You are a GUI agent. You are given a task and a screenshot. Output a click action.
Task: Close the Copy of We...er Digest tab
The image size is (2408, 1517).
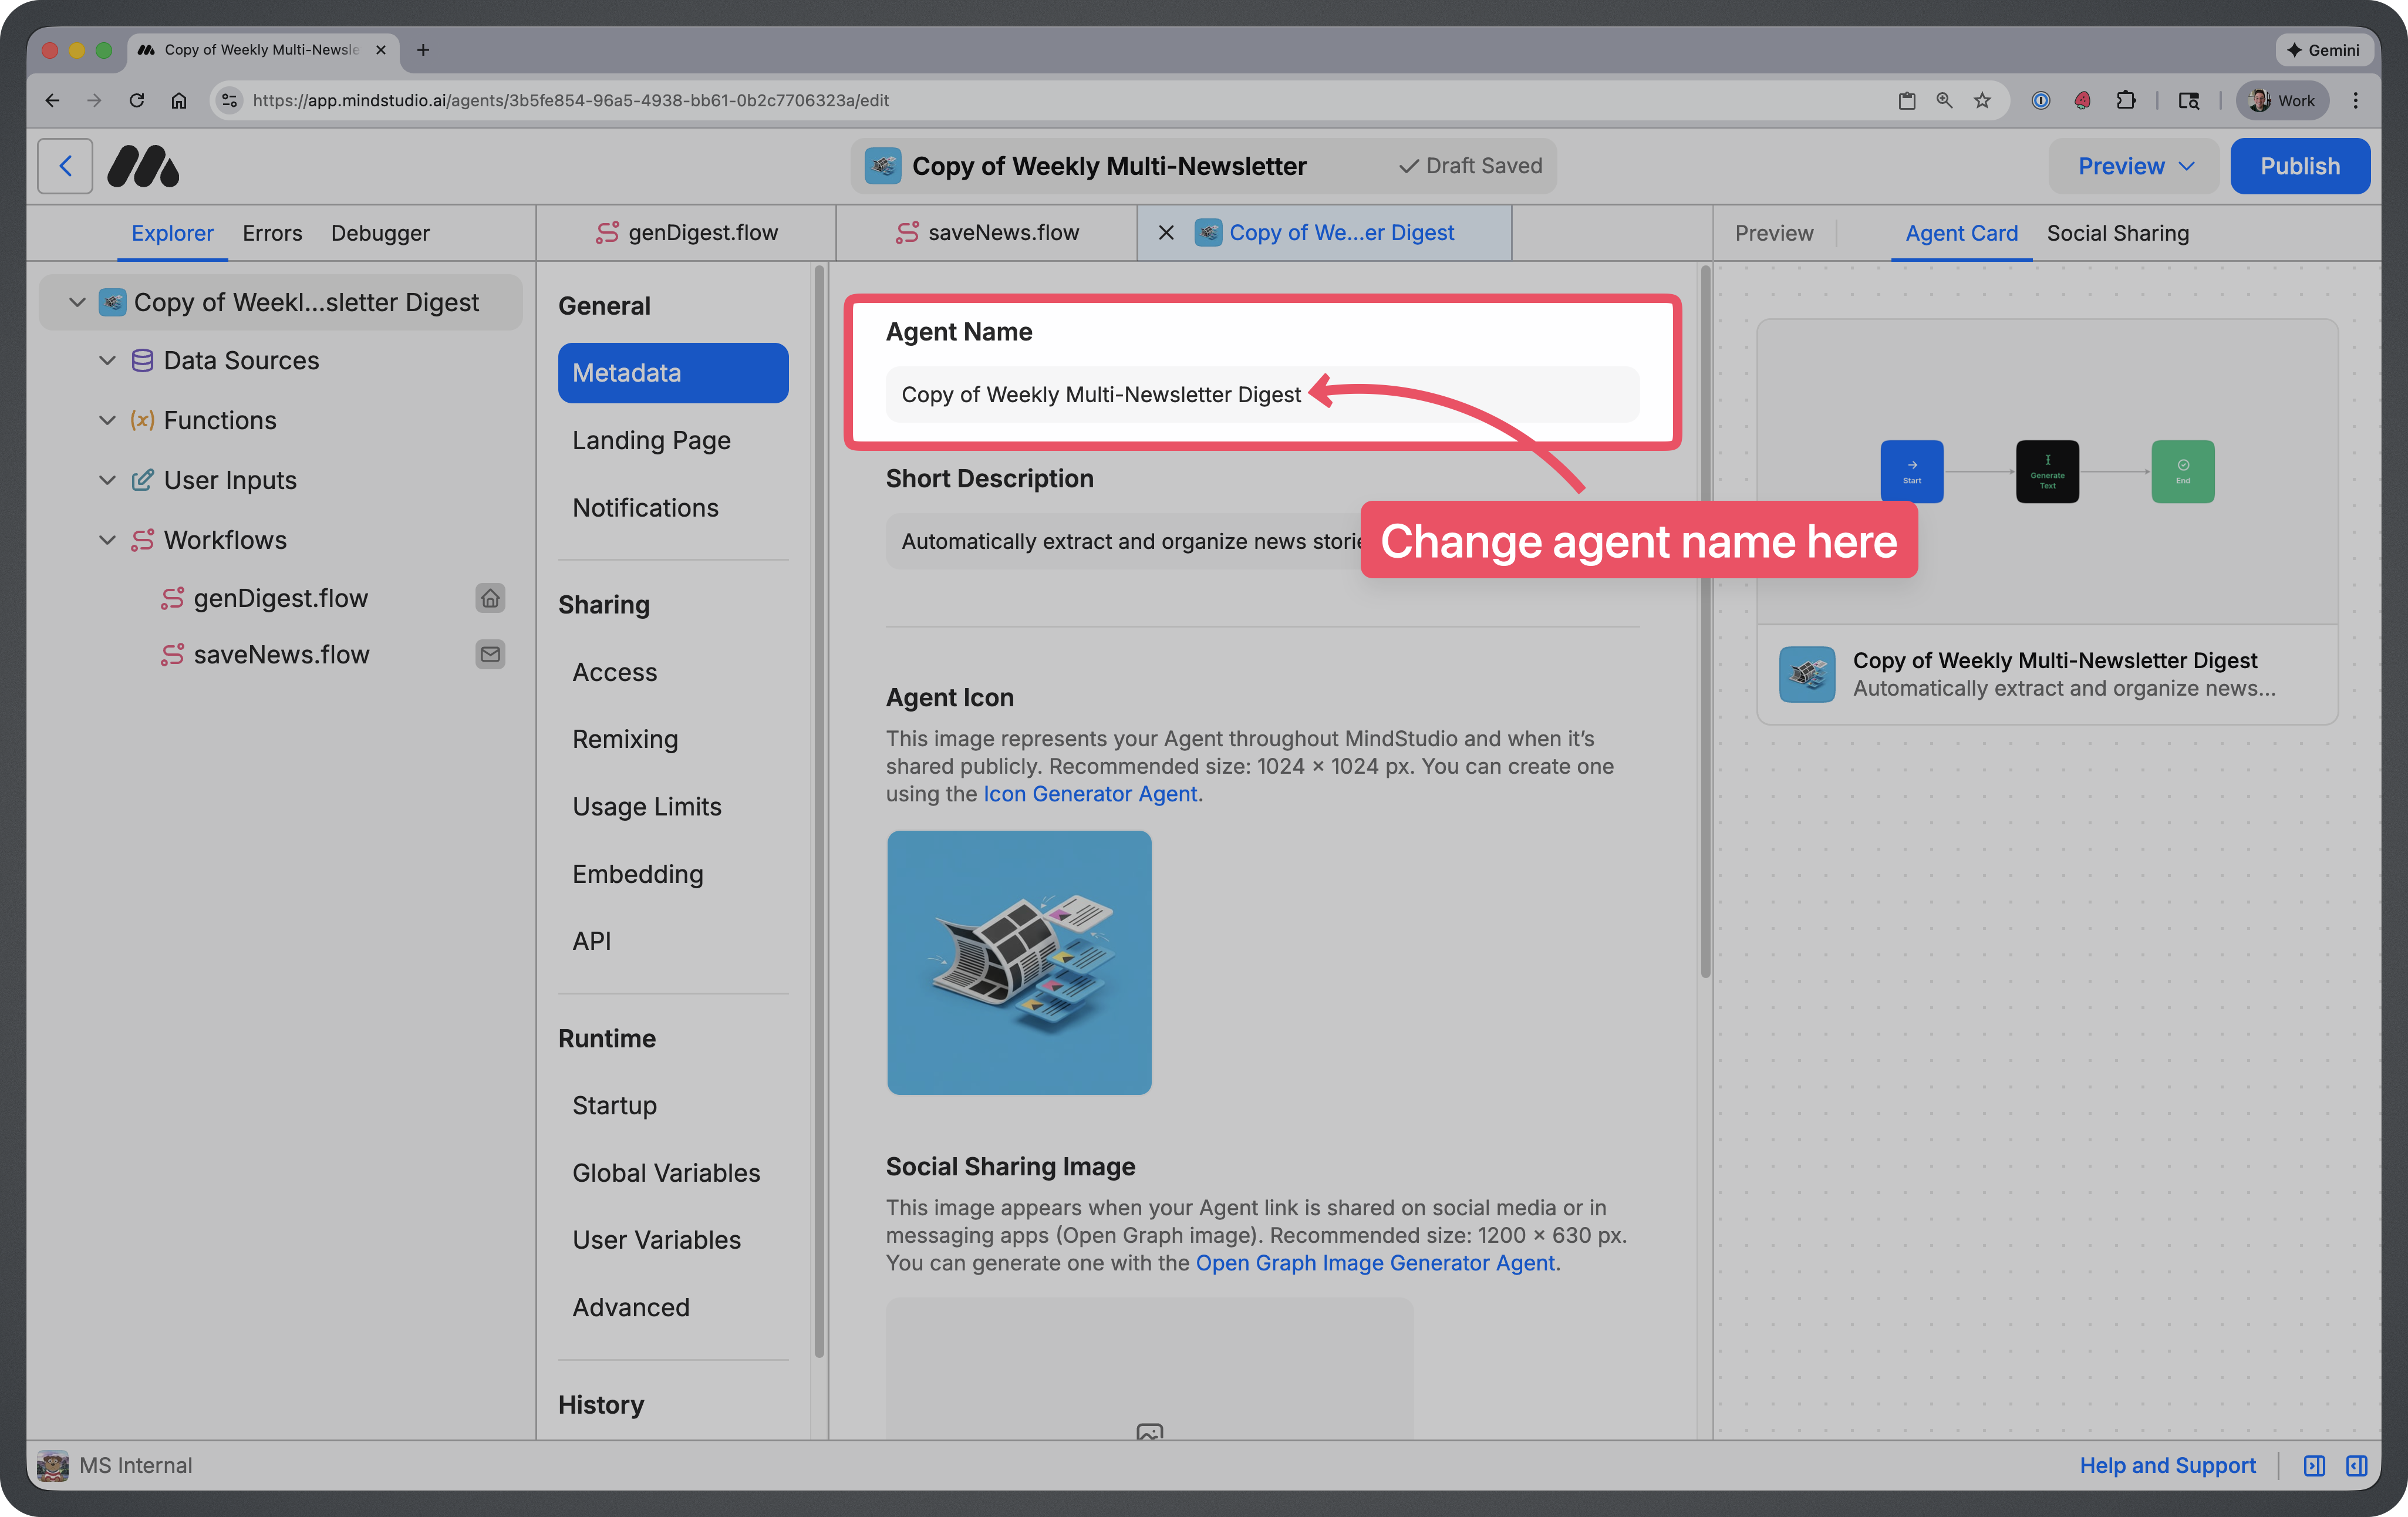[x=1166, y=233]
